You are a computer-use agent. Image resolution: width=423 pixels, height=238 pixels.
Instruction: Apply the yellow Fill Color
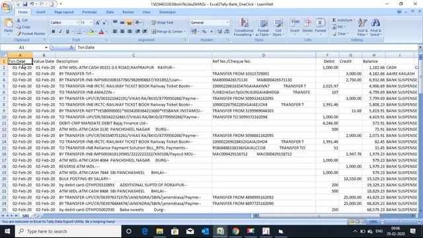tap(91, 32)
